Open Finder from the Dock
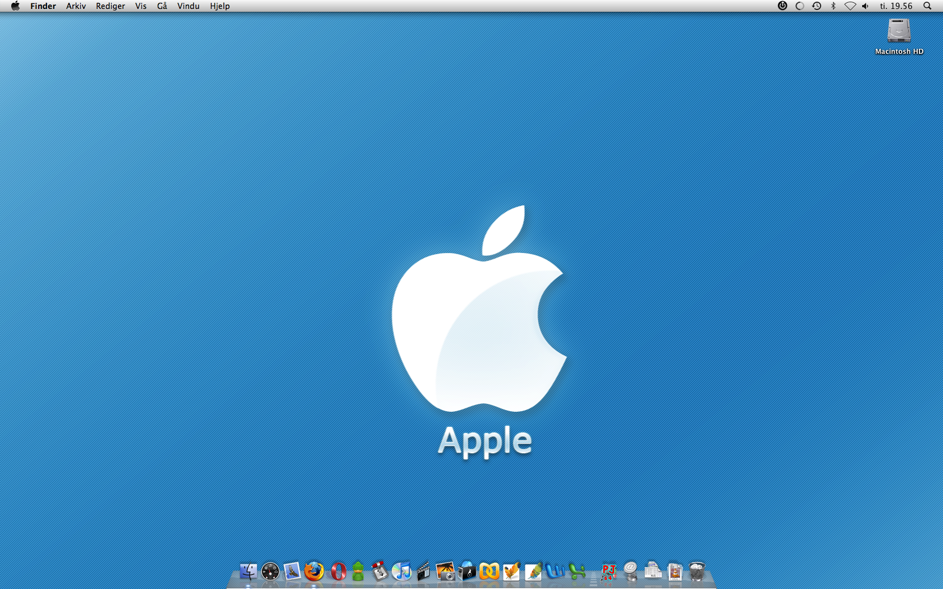The width and height of the screenshot is (943, 589). tap(248, 572)
